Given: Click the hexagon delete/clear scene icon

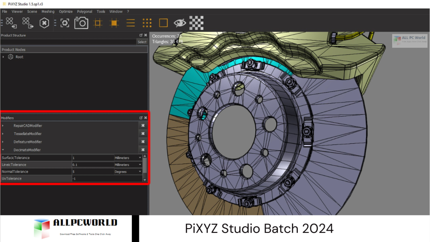Looking at the screenshot, I should (44, 23).
